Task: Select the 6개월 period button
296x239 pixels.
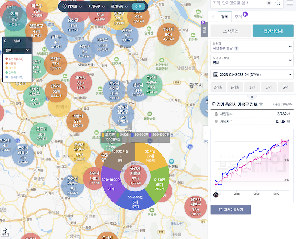Action: [x=235, y=87]
